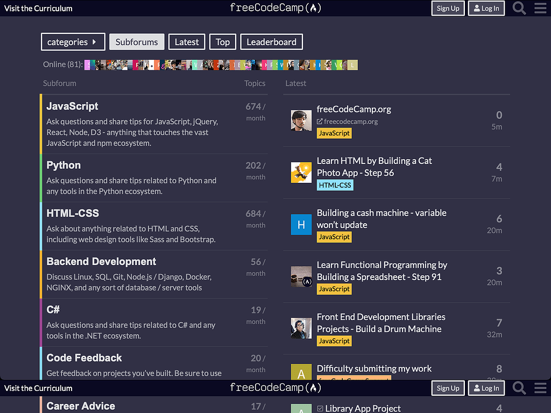The width and height of the screenshot is (551, 413).
Task: Open the hamburger menu icon
Action: tap(540, 8)
